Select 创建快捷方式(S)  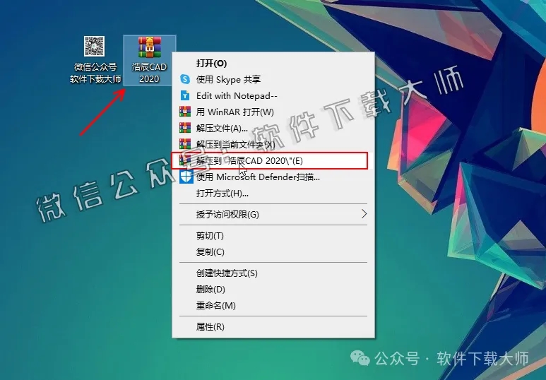(273, 273)
